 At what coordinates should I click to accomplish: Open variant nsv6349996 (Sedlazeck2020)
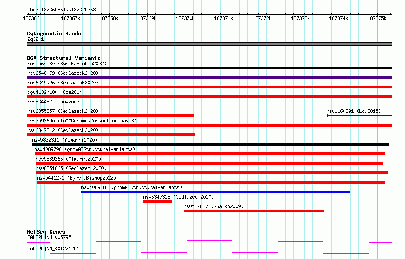click(63, 83)
